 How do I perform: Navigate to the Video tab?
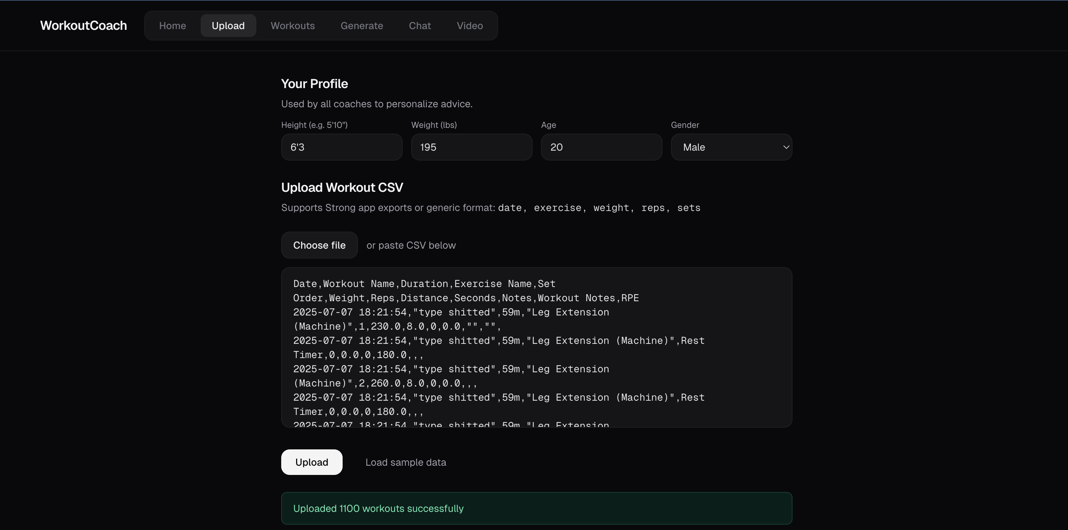coord(469,26)
